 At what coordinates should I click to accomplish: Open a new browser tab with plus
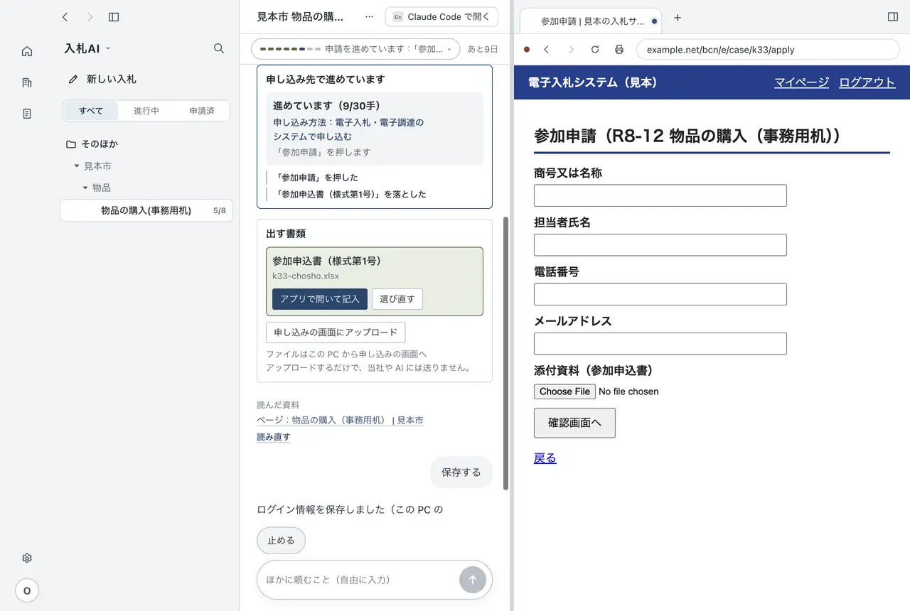coord(678,18)
